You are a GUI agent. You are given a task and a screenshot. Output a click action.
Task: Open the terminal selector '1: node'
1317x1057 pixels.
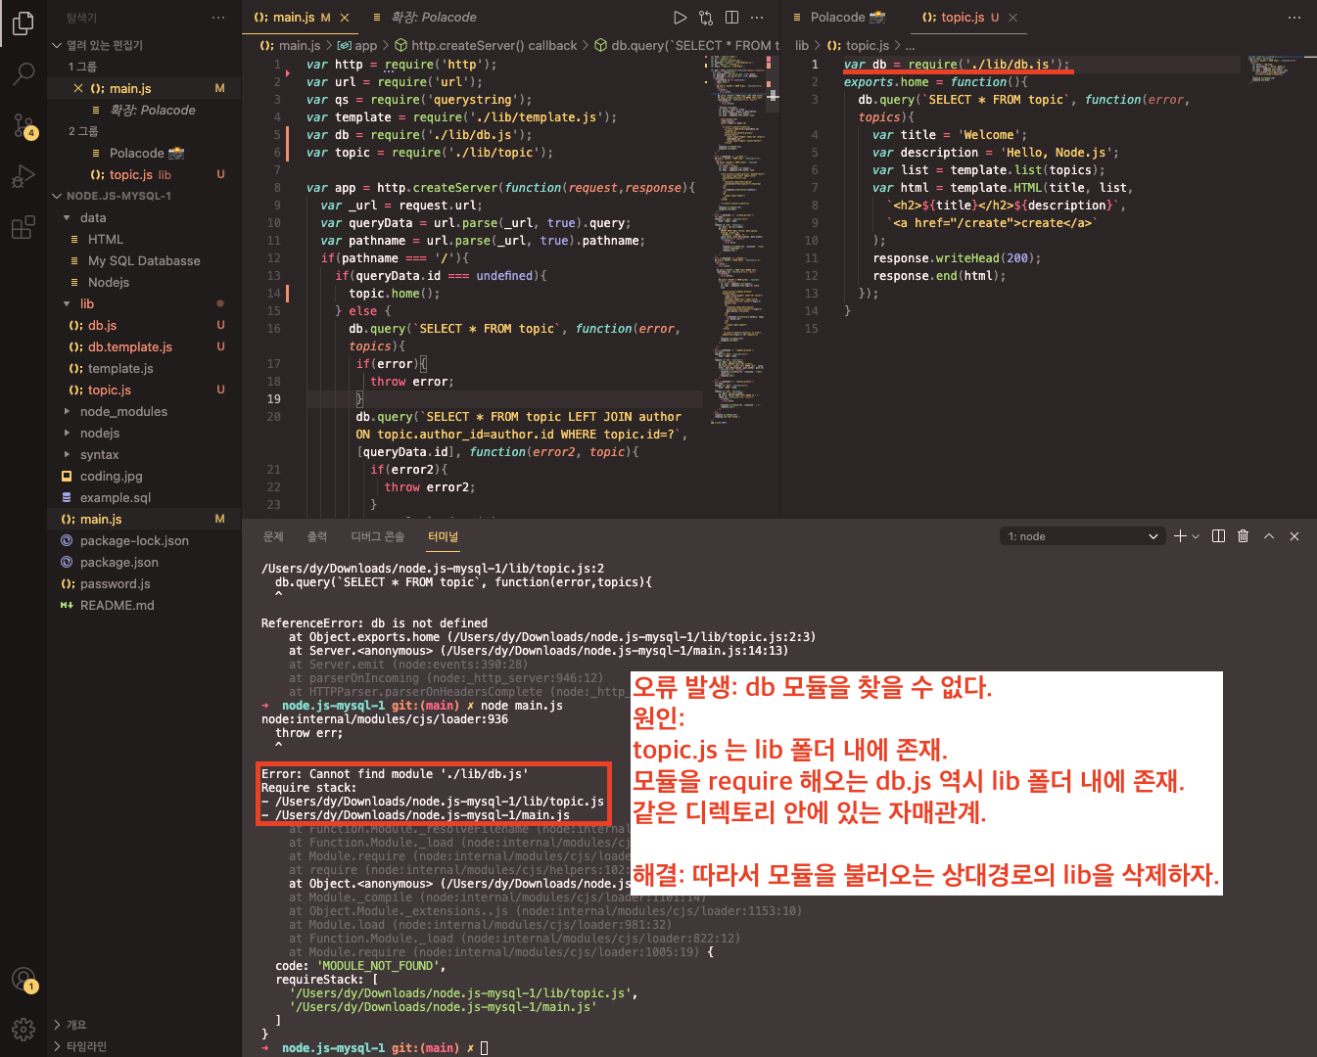click(1082, 536)
